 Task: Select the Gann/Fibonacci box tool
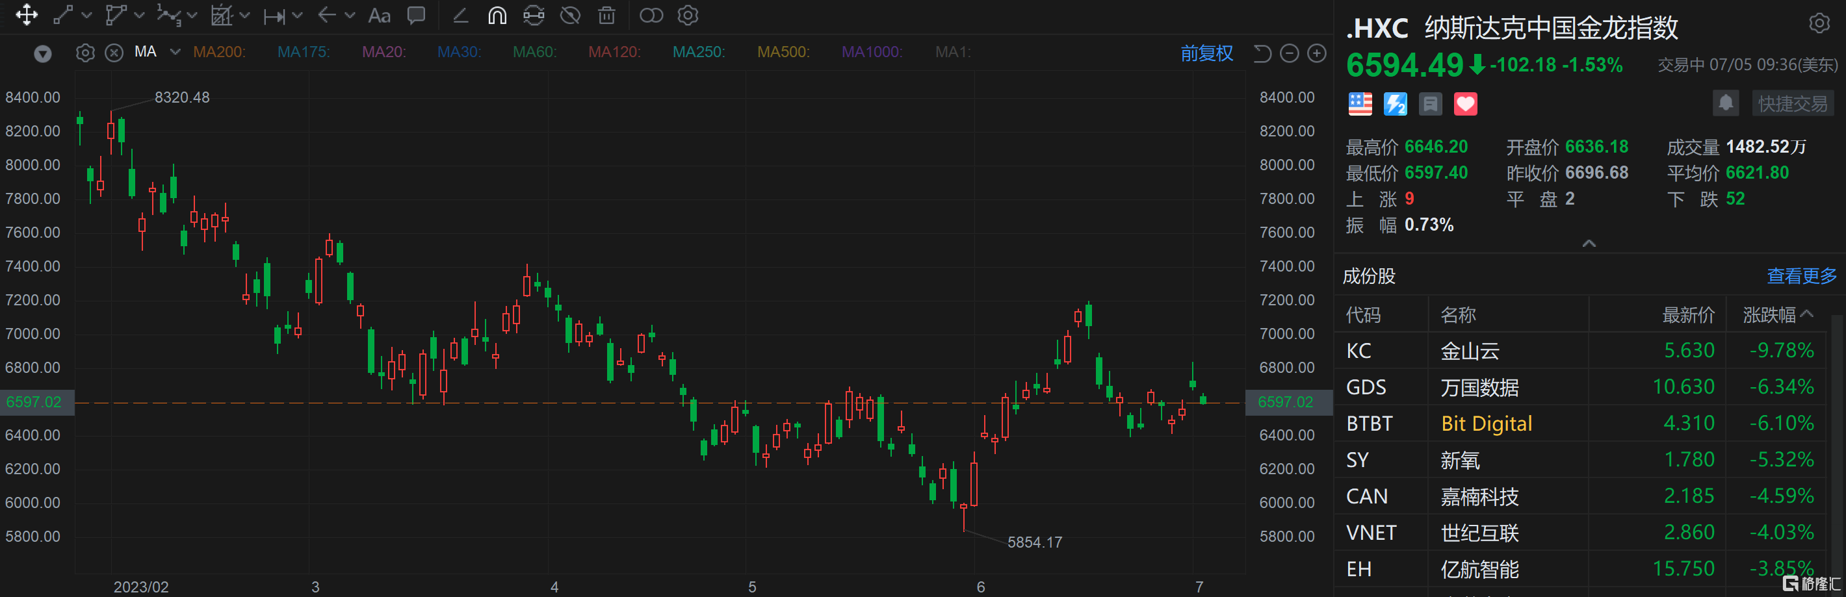(222, 15)
